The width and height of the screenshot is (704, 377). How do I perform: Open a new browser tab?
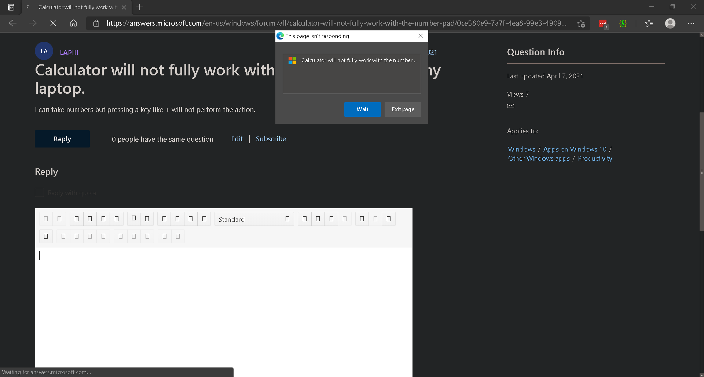140,7
